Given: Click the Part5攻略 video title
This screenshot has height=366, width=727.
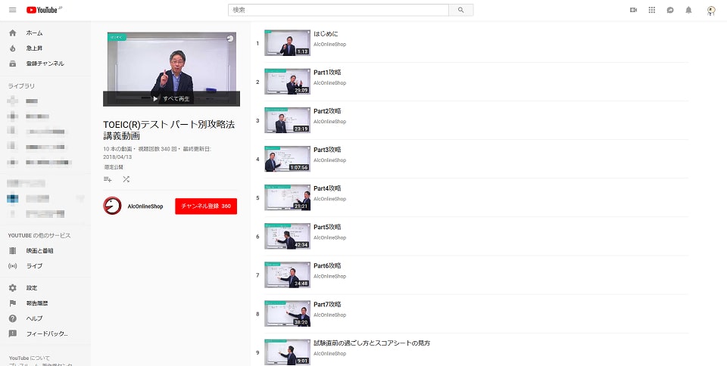Looking at the screenshot, I should (x=327, y=227).
